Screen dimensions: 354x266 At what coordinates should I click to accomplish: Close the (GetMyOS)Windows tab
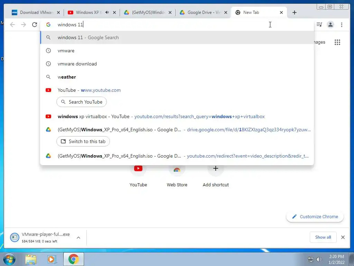pos(170,12)
